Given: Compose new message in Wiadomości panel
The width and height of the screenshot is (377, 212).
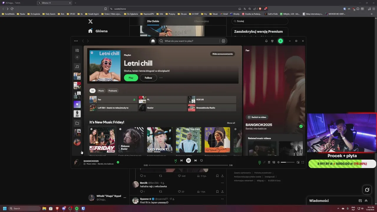Looking at the screenshot, I should coord(360,201).
